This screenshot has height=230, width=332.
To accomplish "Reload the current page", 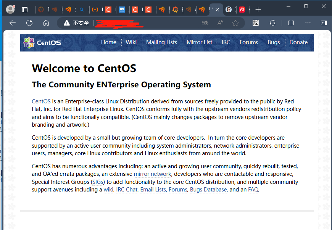I will tap(29, 23).
